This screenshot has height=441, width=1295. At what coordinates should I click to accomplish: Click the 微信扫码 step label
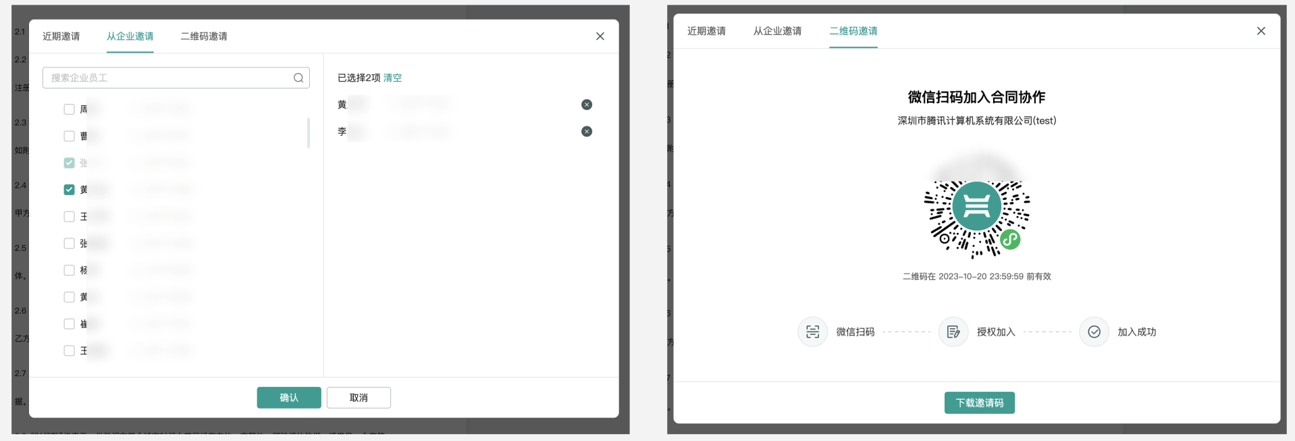(855, 332)
